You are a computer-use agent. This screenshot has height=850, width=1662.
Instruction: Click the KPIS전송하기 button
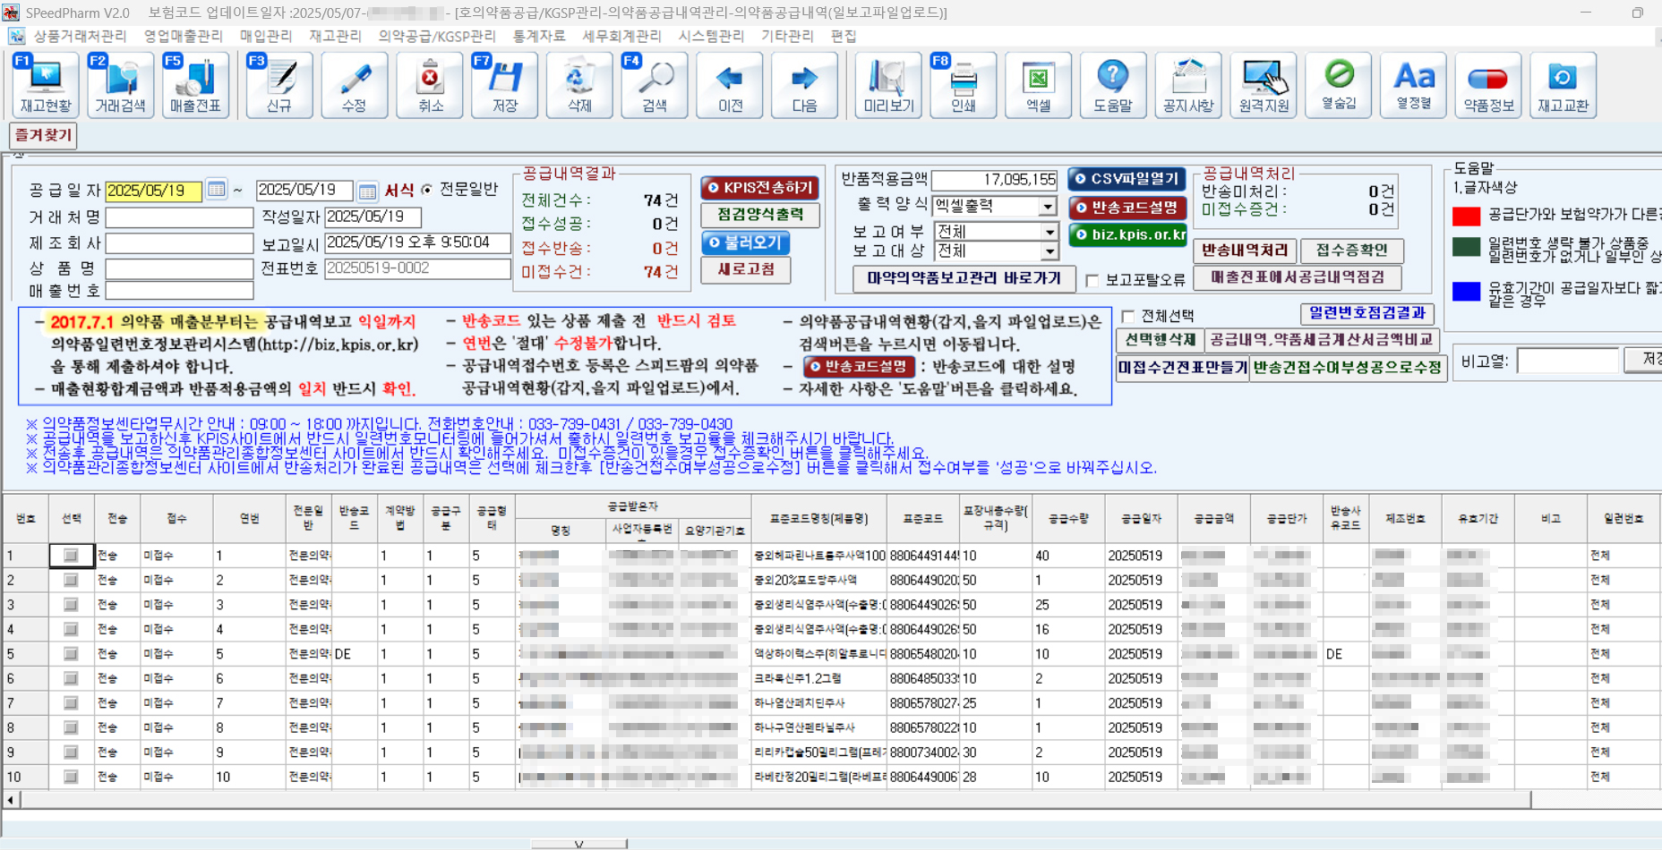point(759,188)
